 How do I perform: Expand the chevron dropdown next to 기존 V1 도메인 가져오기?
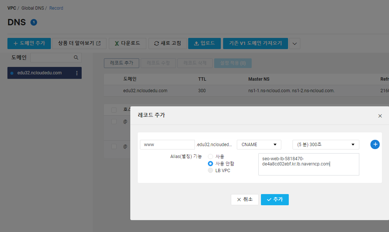[x=294, y=43]
